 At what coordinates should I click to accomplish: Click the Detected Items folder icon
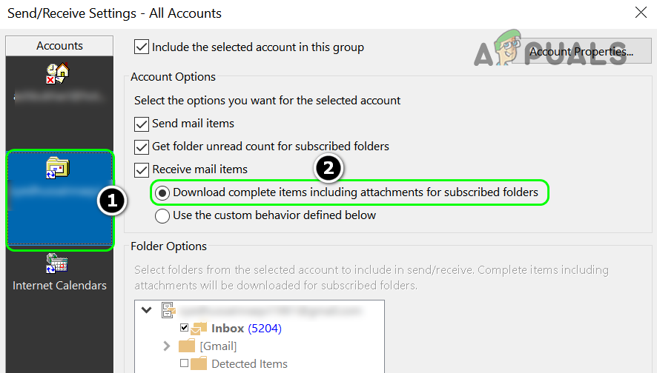tap(199, 363)
